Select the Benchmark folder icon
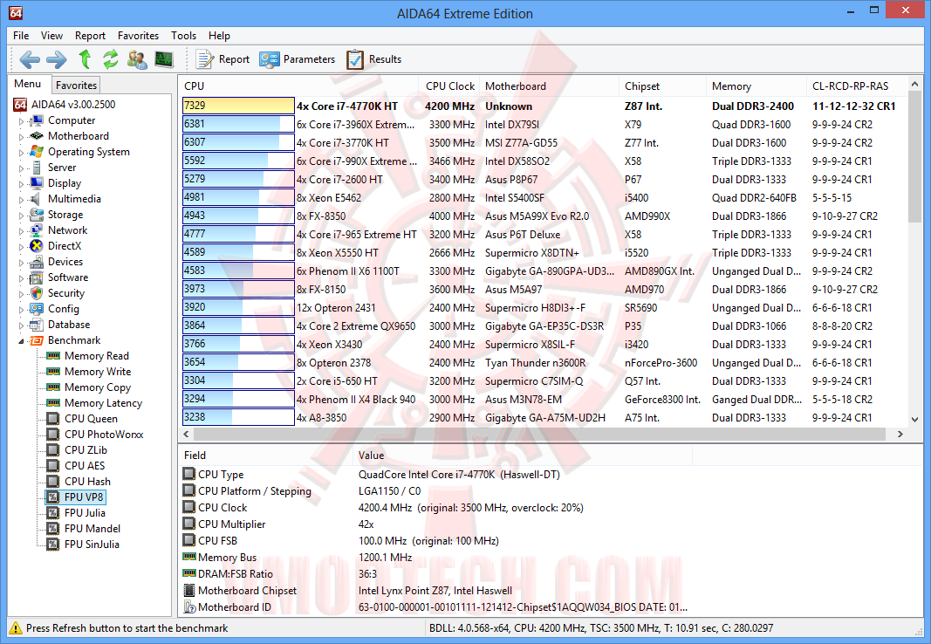This screenshot has width=931, height=644. coord(37,340)
